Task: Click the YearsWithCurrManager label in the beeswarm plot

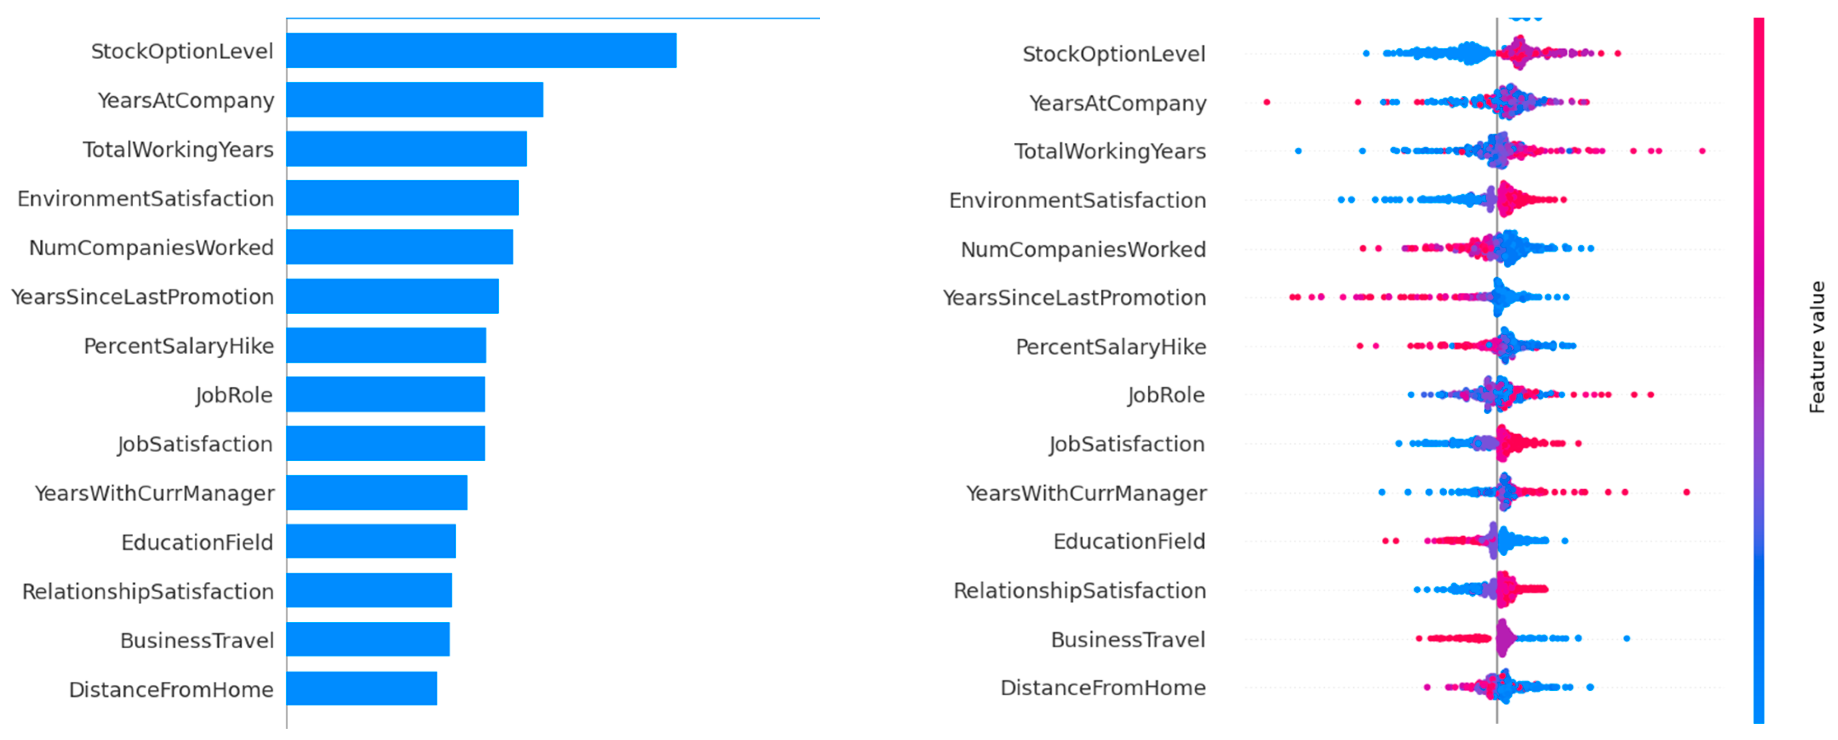Action: [1086, 493]
